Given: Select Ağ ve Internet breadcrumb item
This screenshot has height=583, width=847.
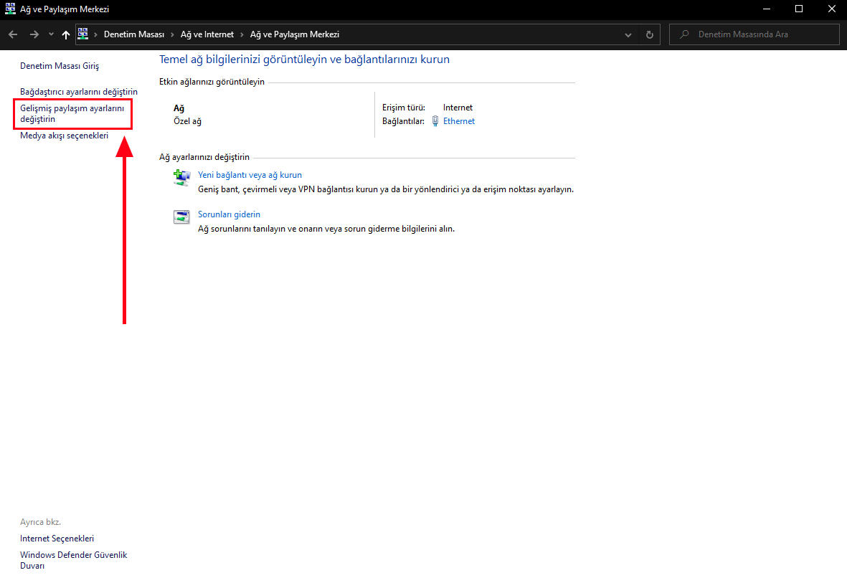Looking at the screenshot, I should coord(207,34).
